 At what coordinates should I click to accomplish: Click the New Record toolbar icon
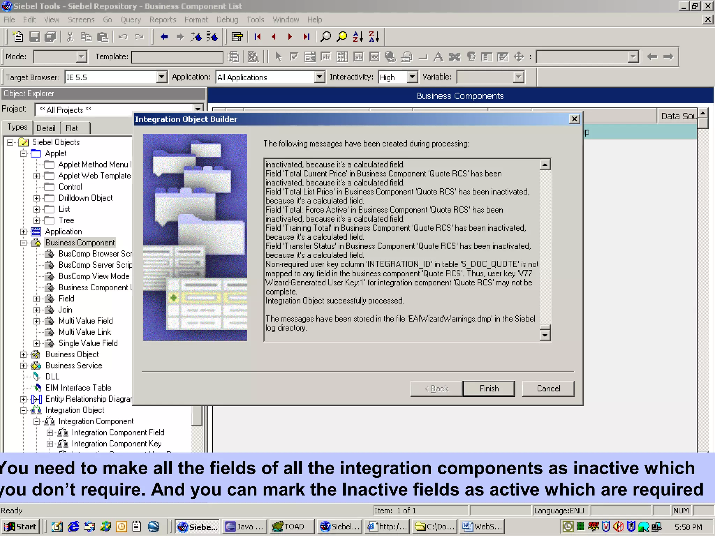click(x=17, y=37)
